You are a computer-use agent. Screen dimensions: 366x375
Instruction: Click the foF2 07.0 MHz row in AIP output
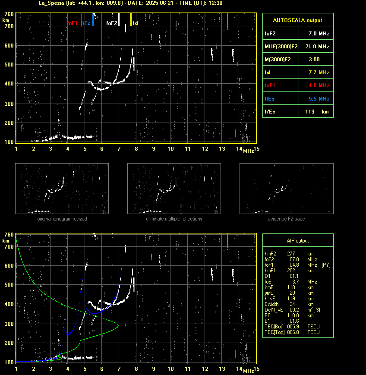coord(291,259)
